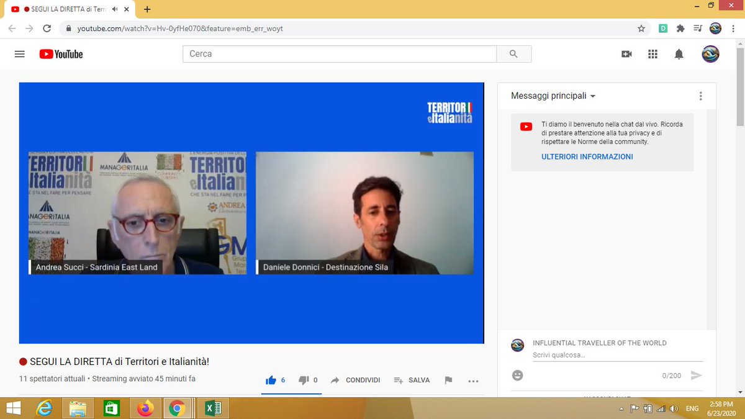The width and height of the screenshot is (745, 419).
Task: Send the chat message arrow
Action: 696,376
